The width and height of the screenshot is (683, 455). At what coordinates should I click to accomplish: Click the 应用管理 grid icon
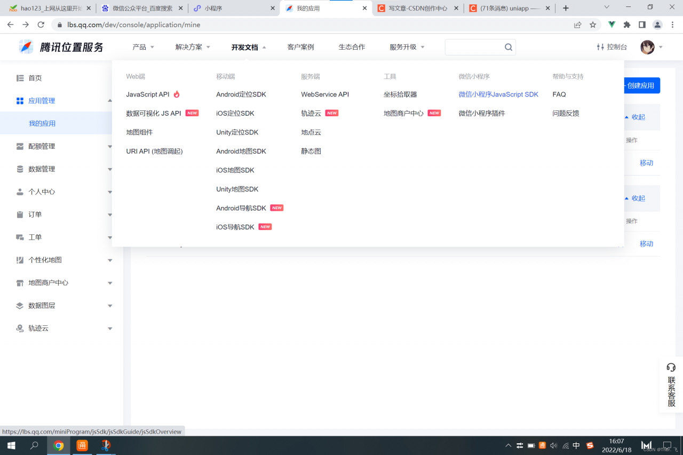tap(20, 101)
